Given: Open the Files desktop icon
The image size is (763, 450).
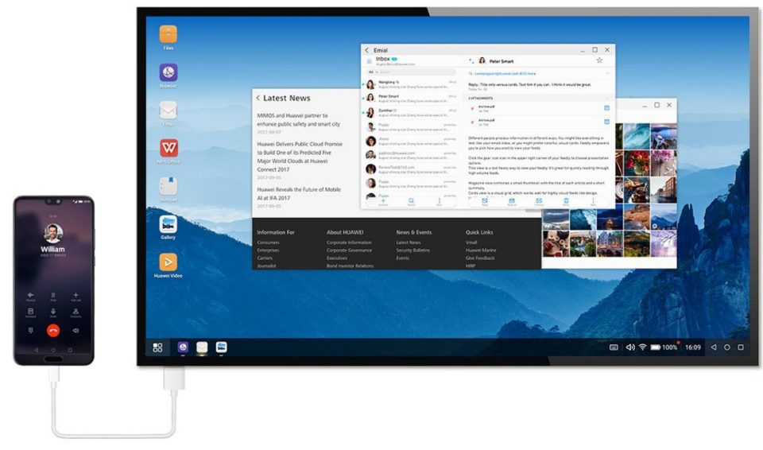Looking at the screenshot, I should (x=168, y=35).
